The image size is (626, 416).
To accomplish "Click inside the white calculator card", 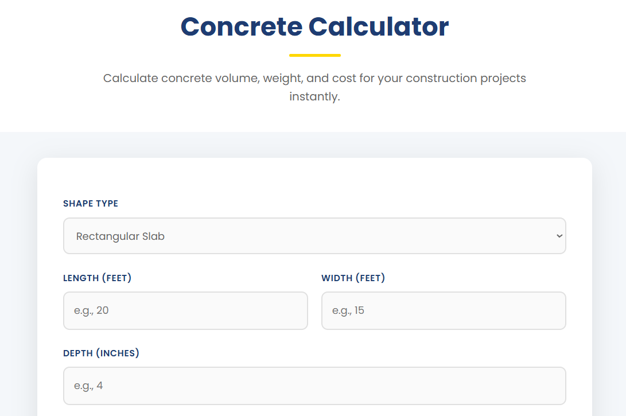I will tap(314, 178).
